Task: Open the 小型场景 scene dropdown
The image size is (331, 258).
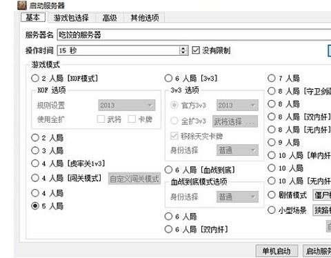Action: tap(322, 210)
